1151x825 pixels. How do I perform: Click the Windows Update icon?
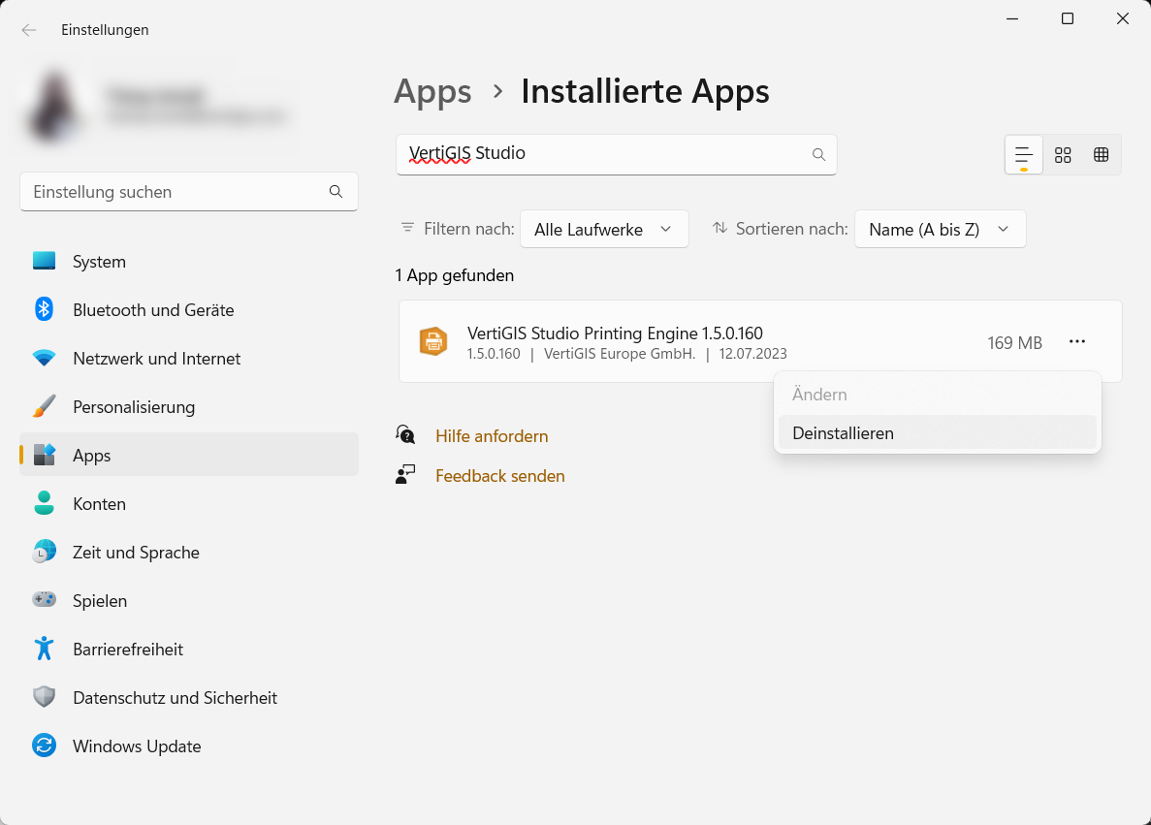(x=44, y=746)
